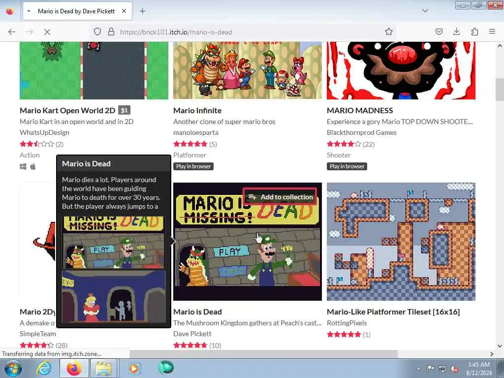
Task: Expand the list all tabs chevron
Action: click(425, 11)
